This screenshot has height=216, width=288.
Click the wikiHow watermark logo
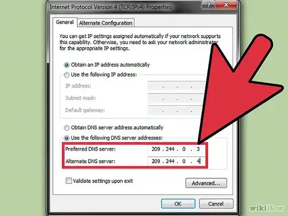[x=267, y=208]
